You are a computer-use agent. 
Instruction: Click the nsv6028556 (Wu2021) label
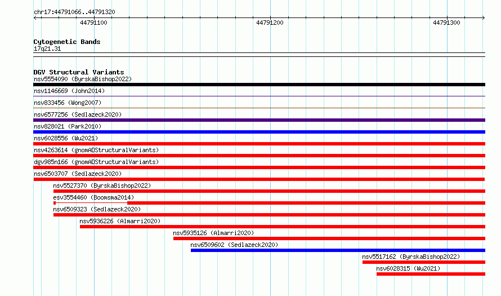tap(66, 138)
